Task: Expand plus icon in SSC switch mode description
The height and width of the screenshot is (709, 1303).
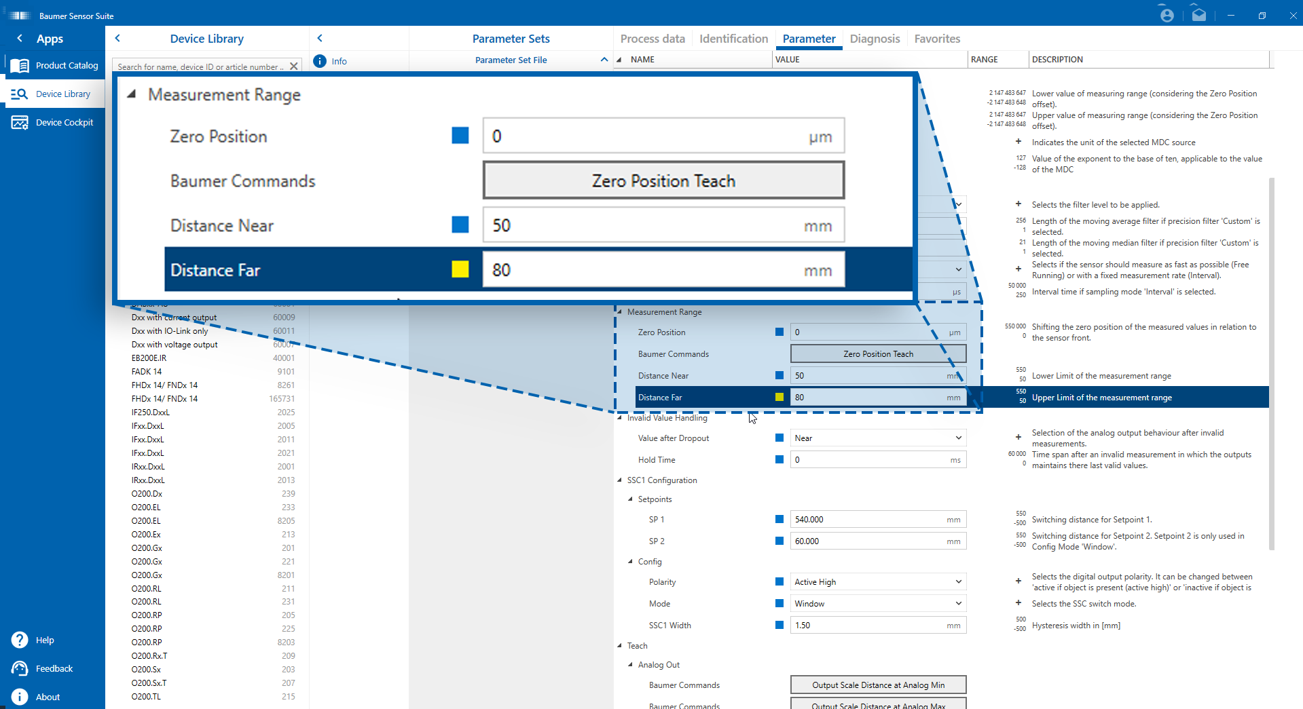Action: click(1018, 602)
